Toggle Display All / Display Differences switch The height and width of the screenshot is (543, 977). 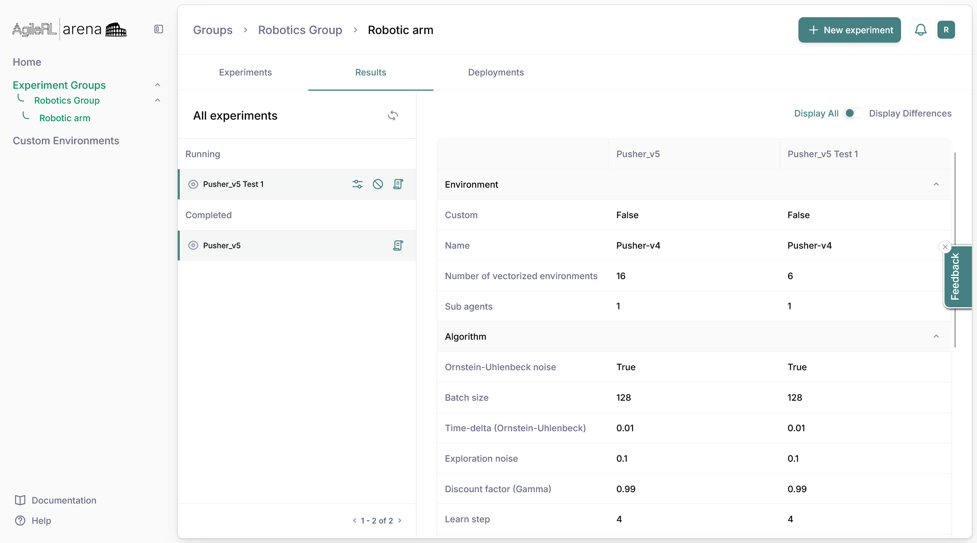(x=853, y=113)
